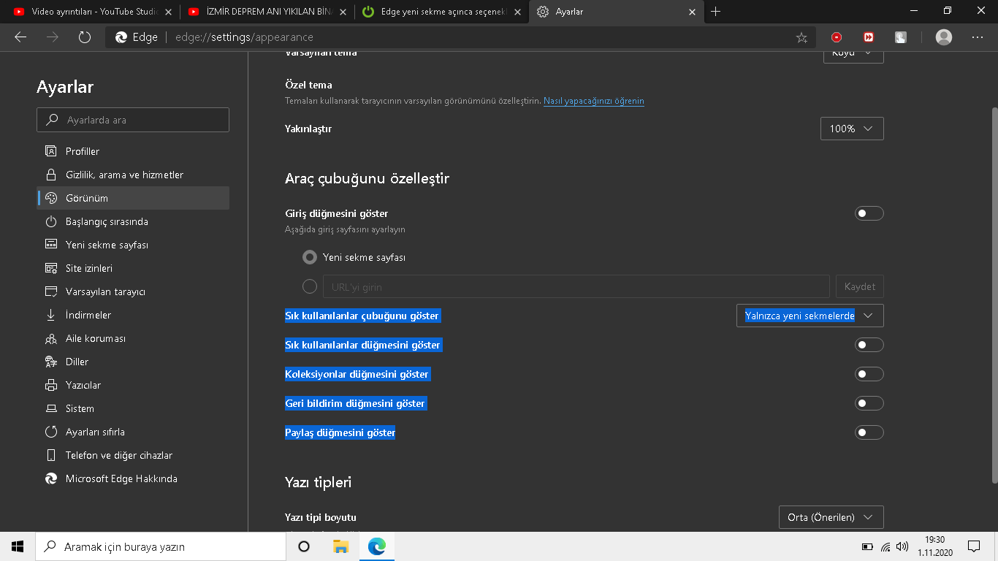Click the power icon for Başlangıç sırasında
The height and width of the screenshot is (561, 998).
click(x=51, y=221)
